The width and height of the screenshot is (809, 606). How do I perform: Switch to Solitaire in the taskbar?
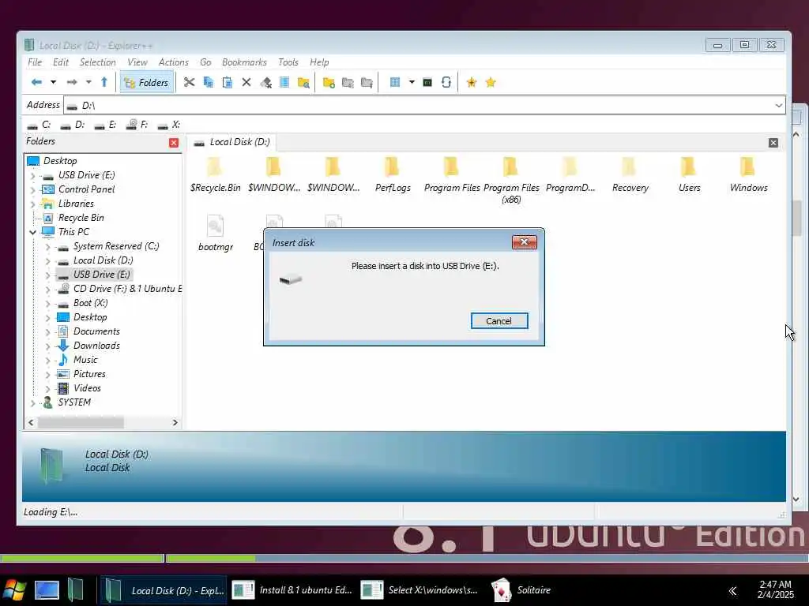(521, 590)
